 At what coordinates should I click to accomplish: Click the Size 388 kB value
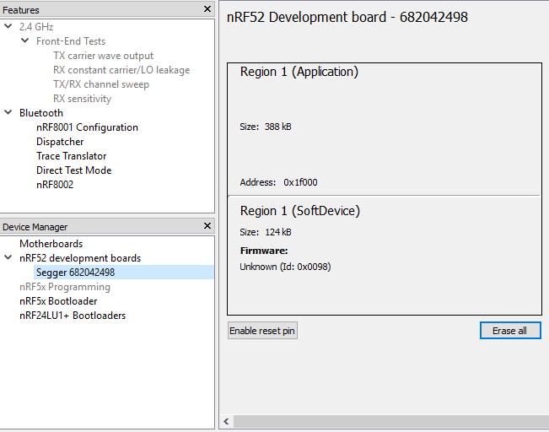[x=277, y=127]
